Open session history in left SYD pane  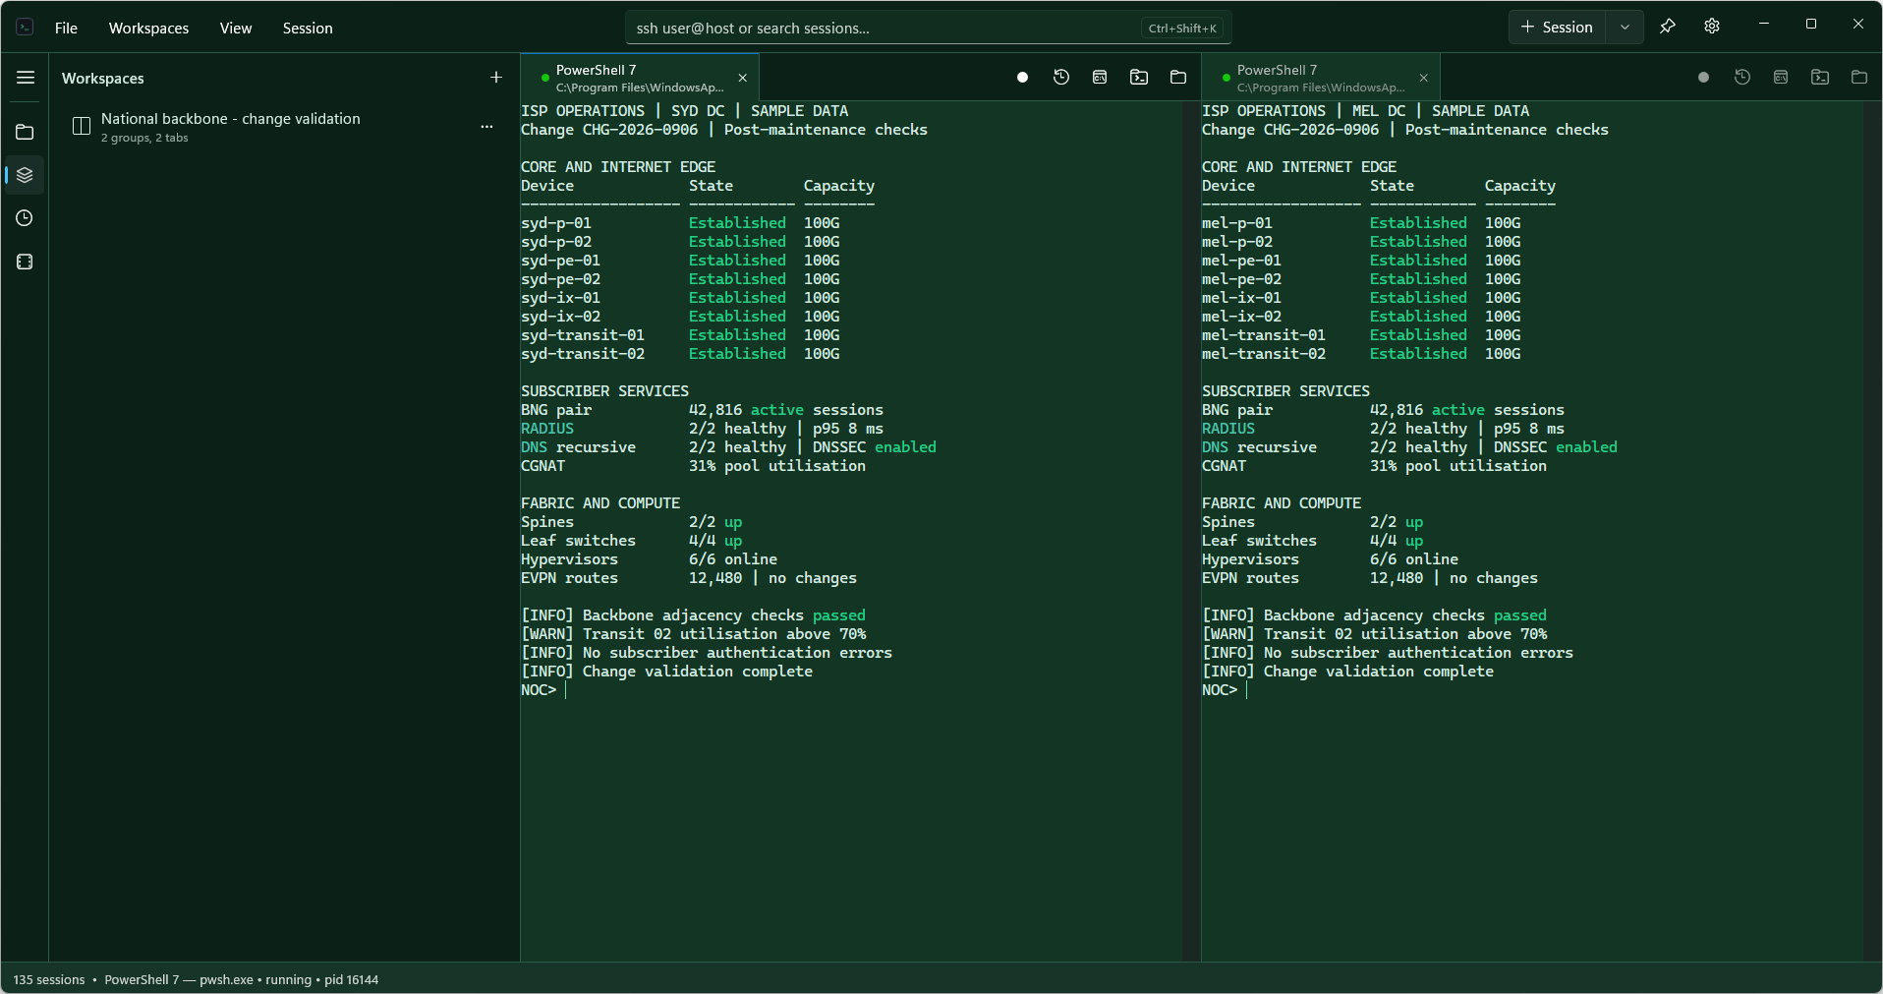coord(1061,78)
